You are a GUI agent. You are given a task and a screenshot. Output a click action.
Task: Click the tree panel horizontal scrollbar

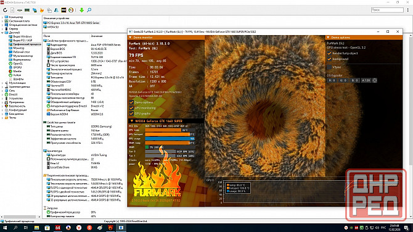point(20,217)
